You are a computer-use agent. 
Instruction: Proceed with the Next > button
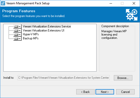pyautogui.click(x=105, y=92)
